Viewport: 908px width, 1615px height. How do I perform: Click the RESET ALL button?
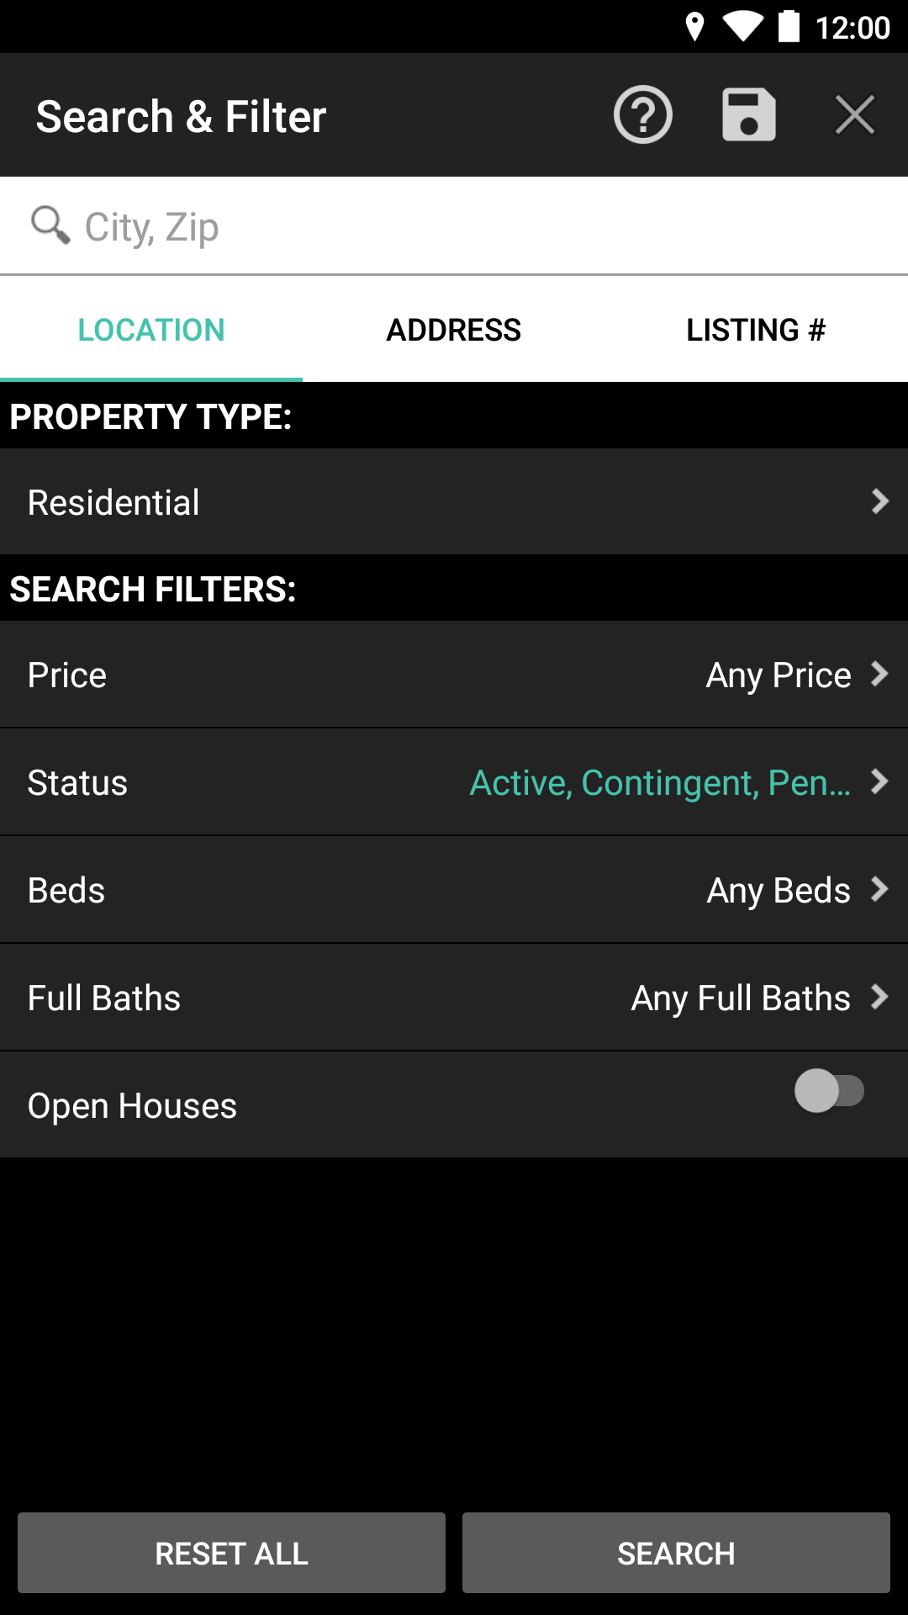tap(231, 1553)
